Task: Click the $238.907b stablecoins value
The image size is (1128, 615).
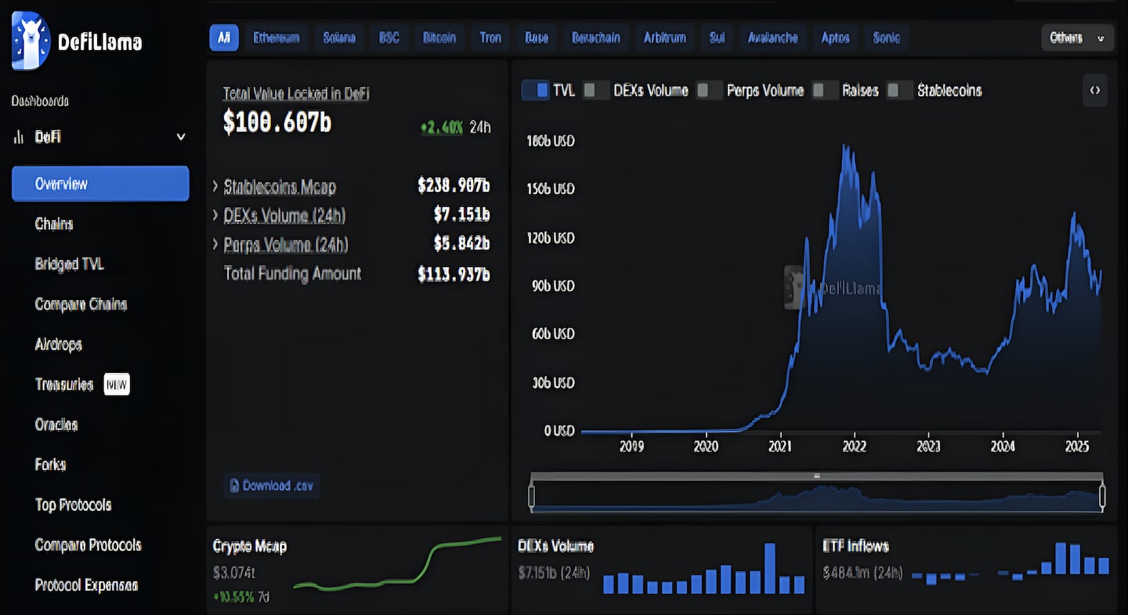Action: pos(454,186)
